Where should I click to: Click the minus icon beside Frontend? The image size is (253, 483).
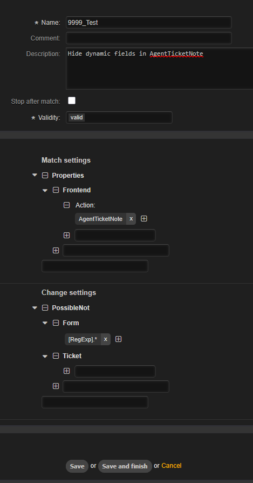(56, 190)
